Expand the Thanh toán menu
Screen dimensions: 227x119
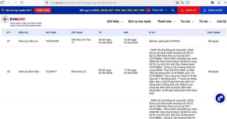pyautogui.click(x=166, y=21)
